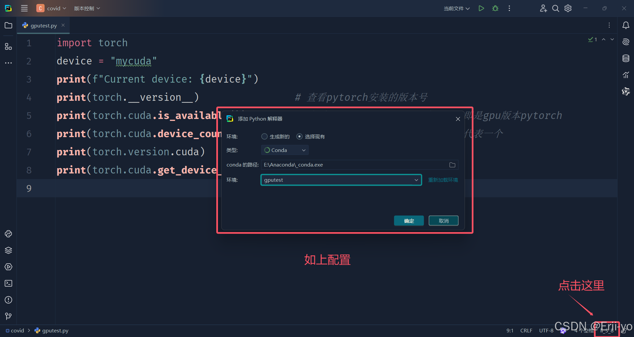Open the Python Console tool window
Viewport: 634px width, 337px height.
pos(8,234)
